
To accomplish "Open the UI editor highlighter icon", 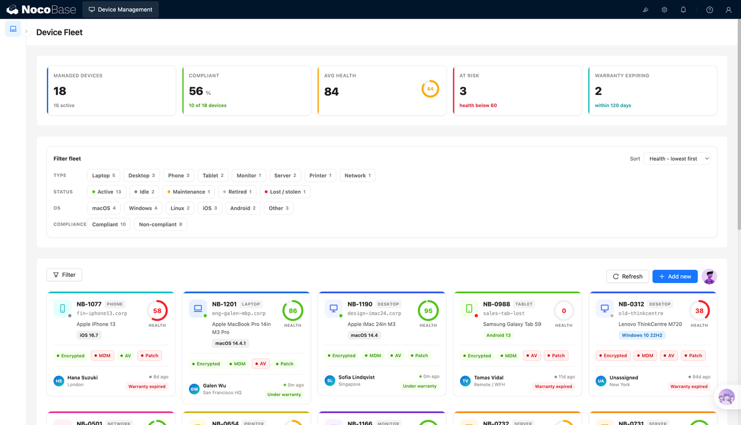I will [x=645, y=10].
